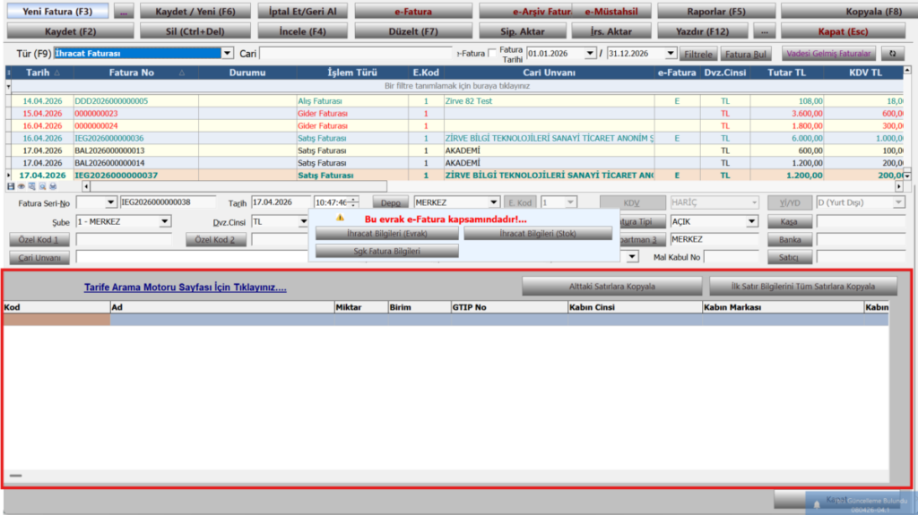918x515 pixels.
Task: Click the Tutar TL column header
Action: tap(787, 73)
